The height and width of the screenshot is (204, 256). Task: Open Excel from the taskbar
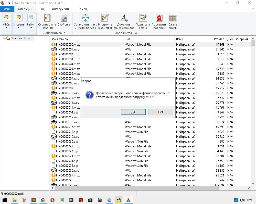coord(62,200)
